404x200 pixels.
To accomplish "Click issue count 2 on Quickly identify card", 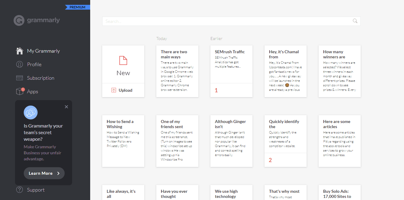I will coord(270,160).
